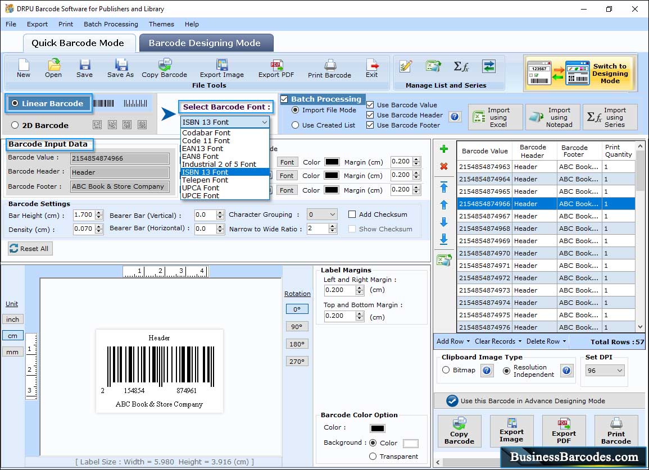The width and height of the screenshot is (649, 470).
Task: Open a file with the Open icon
Action: (x=53, y=69)
